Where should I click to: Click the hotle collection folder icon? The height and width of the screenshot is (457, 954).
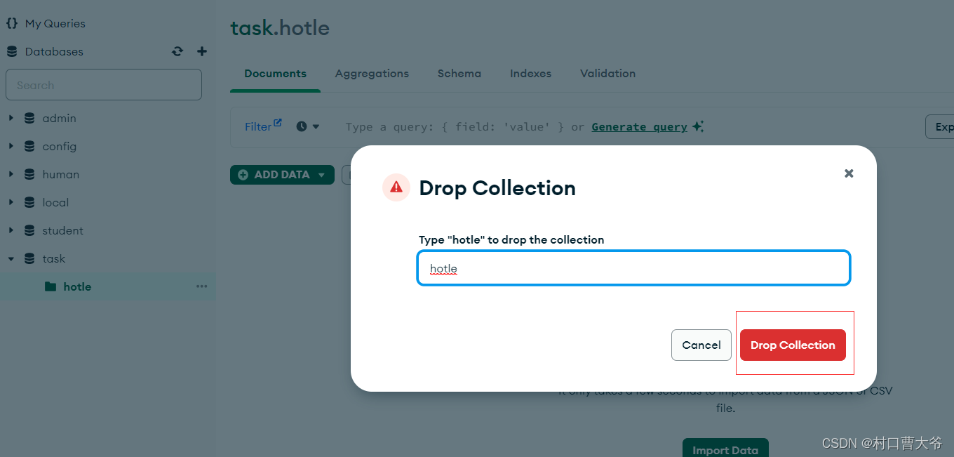click(51, 286)
